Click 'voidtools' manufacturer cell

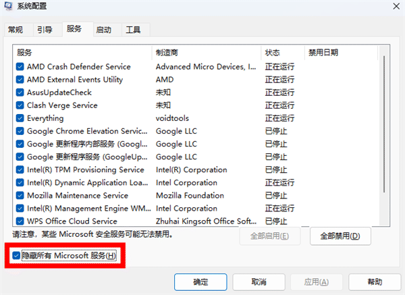click(172, 118)
